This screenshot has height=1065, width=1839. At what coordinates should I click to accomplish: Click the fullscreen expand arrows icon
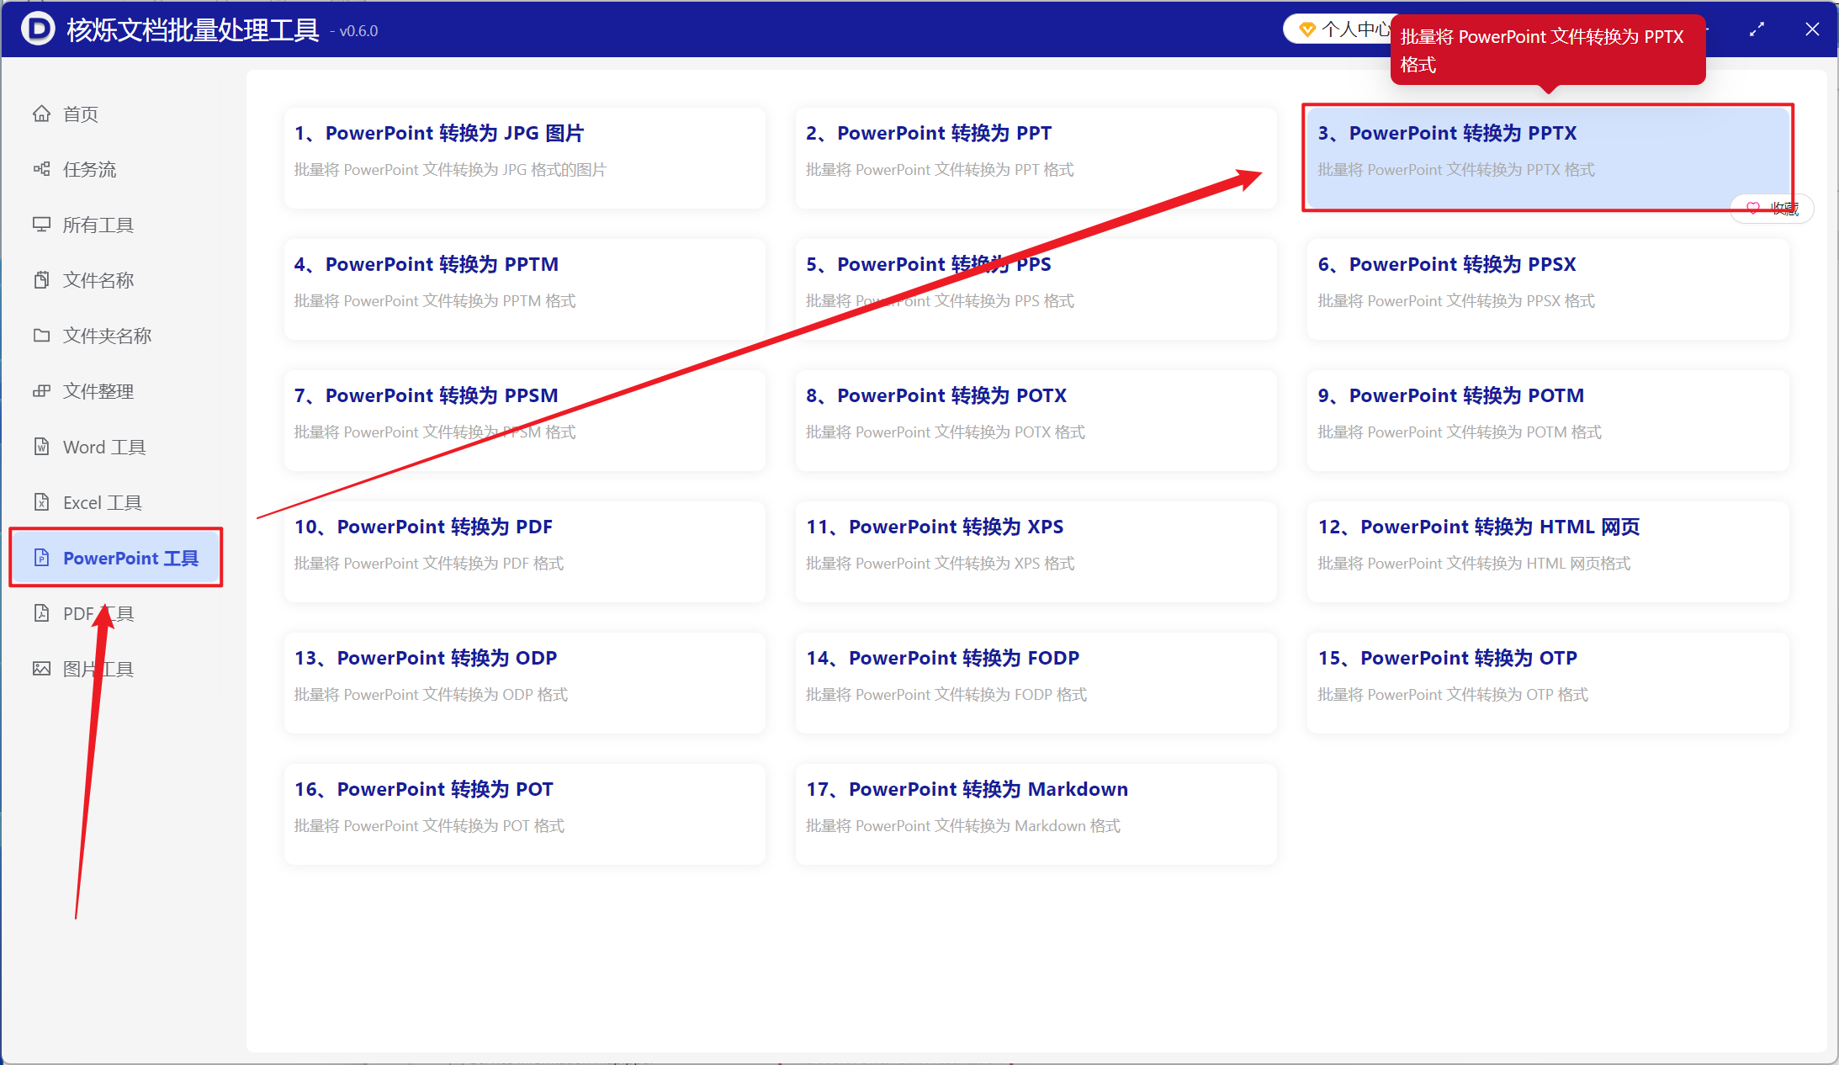[x=1757, y=29]
